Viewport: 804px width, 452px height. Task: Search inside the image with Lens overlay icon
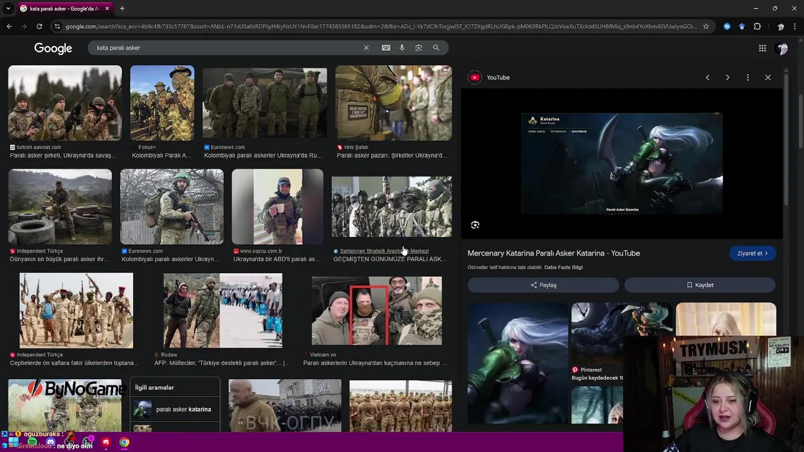point(475,225)
